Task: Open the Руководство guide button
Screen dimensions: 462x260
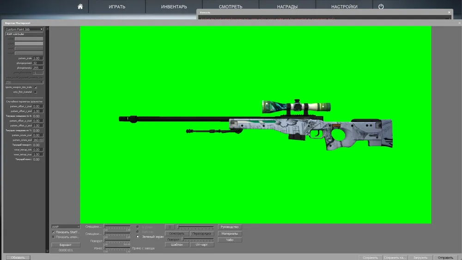Action: [230, 227]
